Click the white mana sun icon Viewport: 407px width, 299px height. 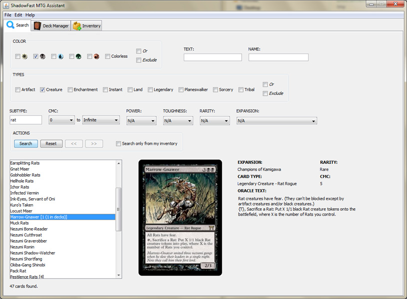[x=24, y=56]
